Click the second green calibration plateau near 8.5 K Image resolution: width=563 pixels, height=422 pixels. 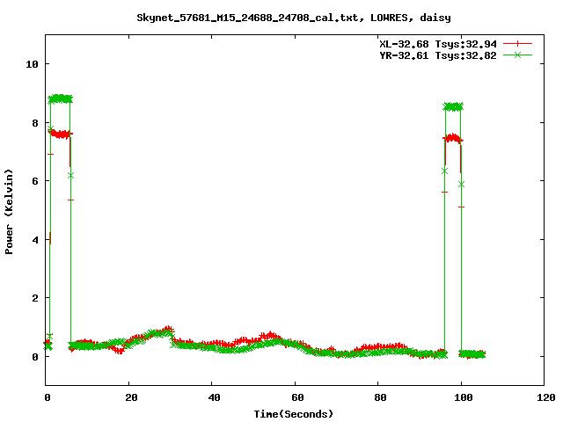click(453, 106)
